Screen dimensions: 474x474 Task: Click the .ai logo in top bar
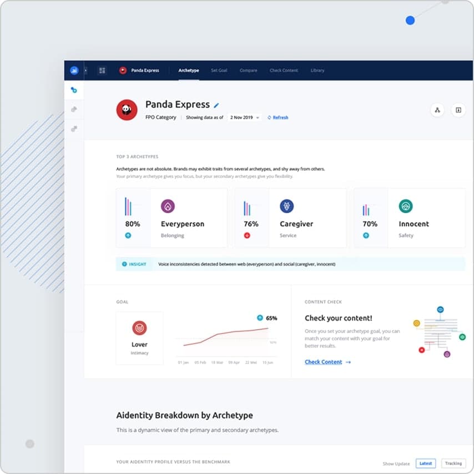(x=74, y=70)
